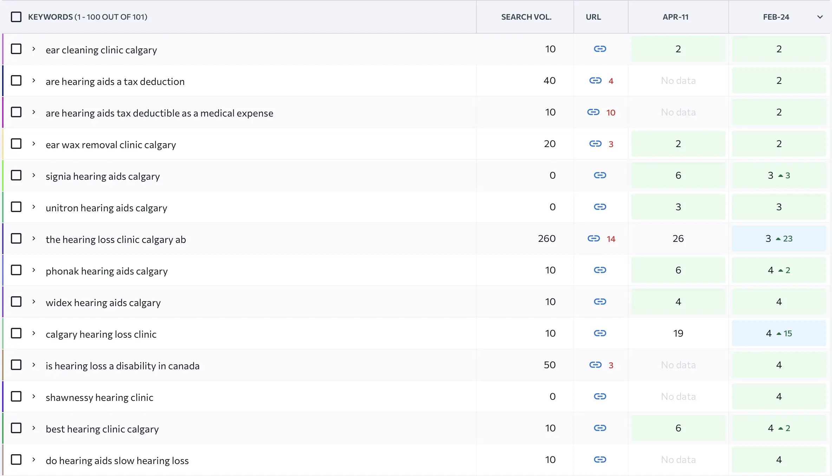
Task: Click link icon for calgary hearing loss clinic
Action: pyautogui.click(x=600, y=333)
